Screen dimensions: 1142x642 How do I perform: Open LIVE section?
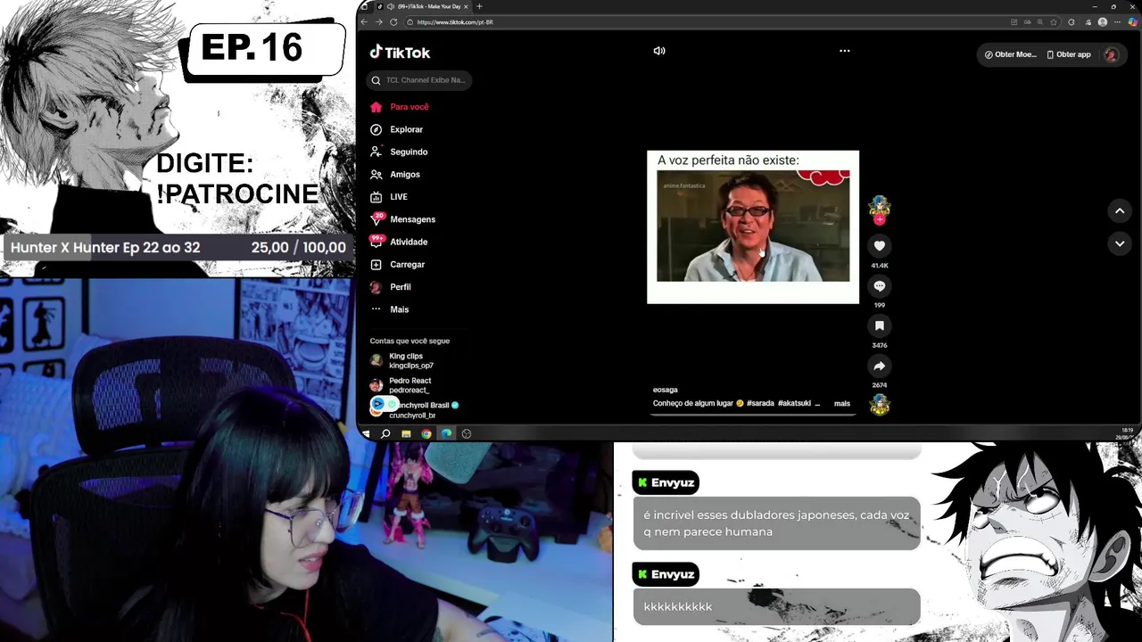[389, 197]
